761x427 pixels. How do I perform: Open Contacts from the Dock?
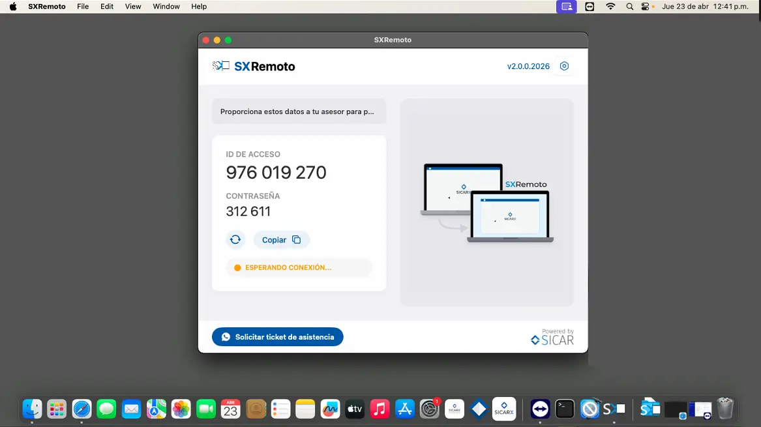256,409
